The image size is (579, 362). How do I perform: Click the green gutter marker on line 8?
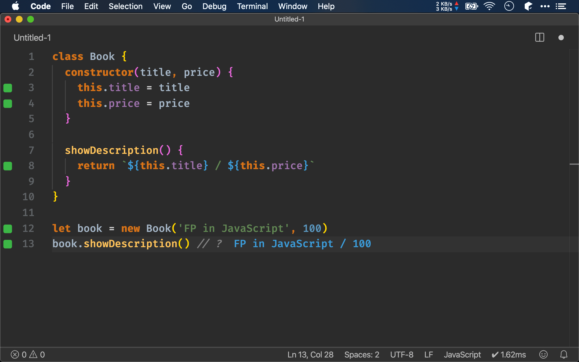point(8,166)
